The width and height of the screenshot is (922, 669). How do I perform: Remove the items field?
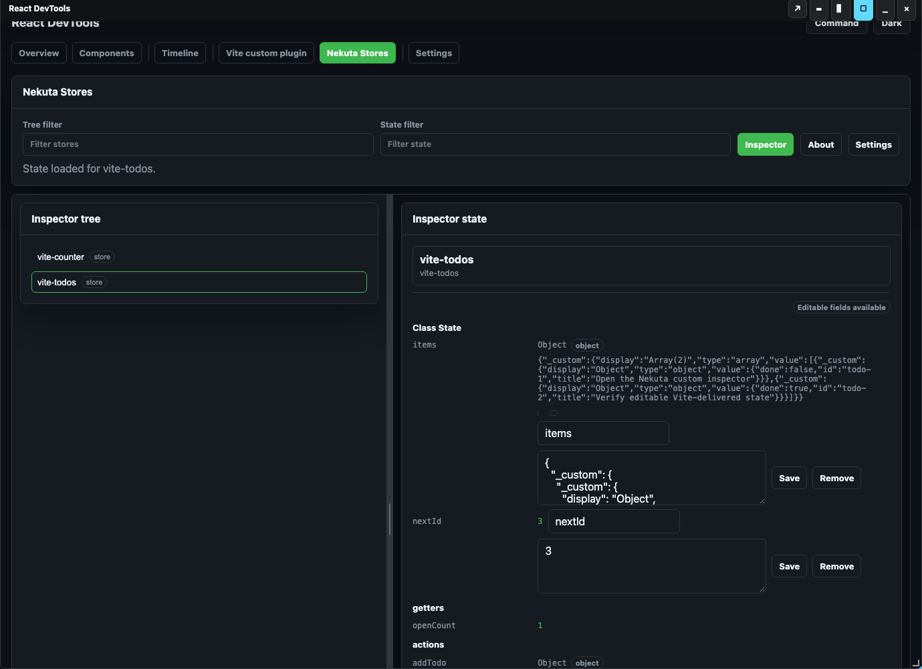pos(836,478)
